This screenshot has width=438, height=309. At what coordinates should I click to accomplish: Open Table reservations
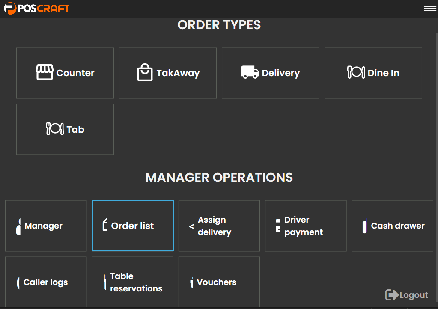132,282
